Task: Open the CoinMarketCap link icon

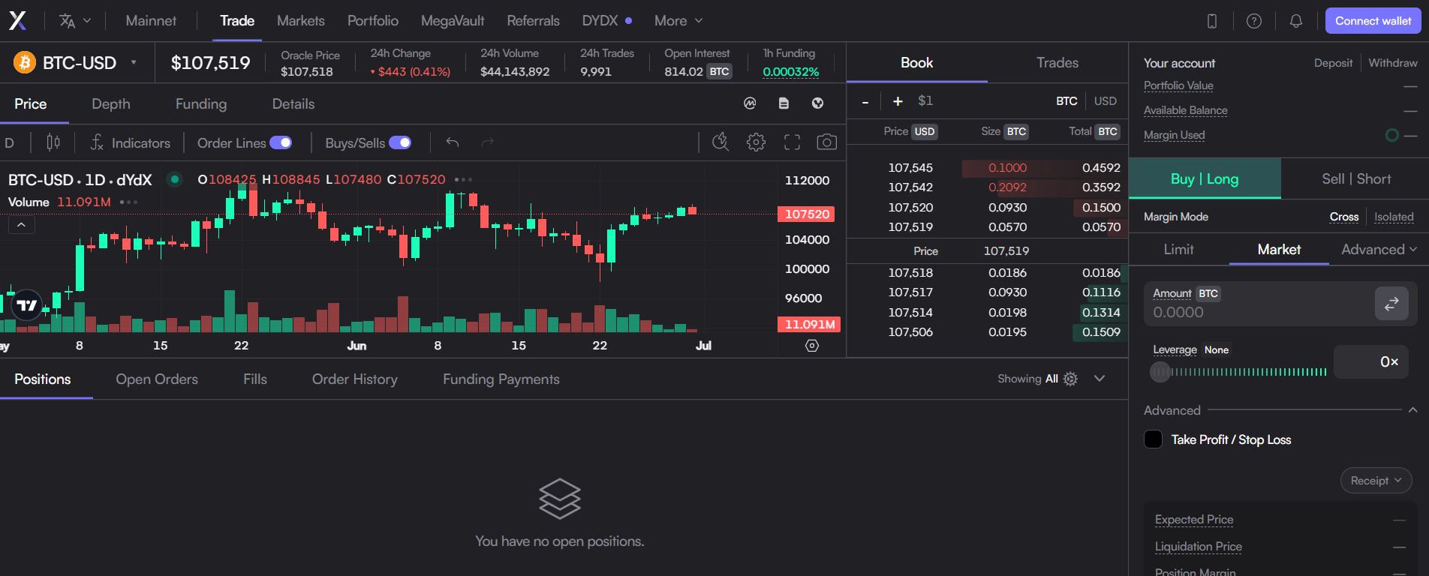Action: point(750,103)
